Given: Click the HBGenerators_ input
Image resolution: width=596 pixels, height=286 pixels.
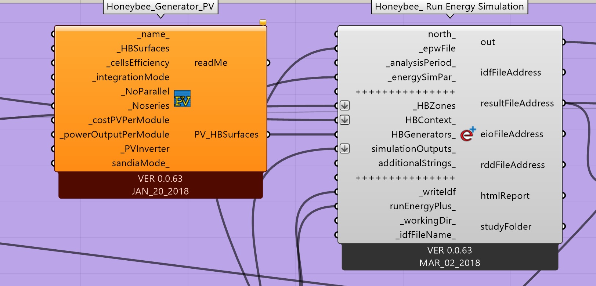Looking at the screenshot, I should pyautogui.click(x=423, y=134).
